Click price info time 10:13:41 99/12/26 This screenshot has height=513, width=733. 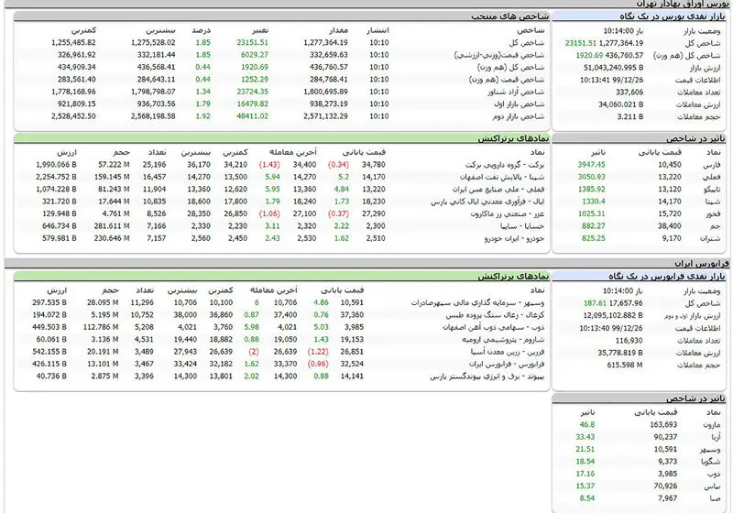[611, 80]
